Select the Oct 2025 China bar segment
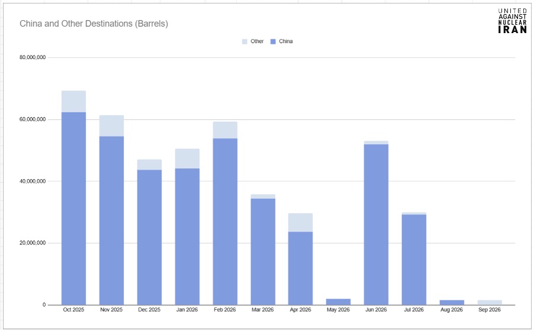534x331 pixels. [73, 209]
